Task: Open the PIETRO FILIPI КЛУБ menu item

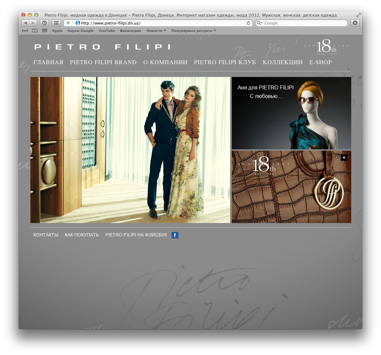Action: pos(225,62)
